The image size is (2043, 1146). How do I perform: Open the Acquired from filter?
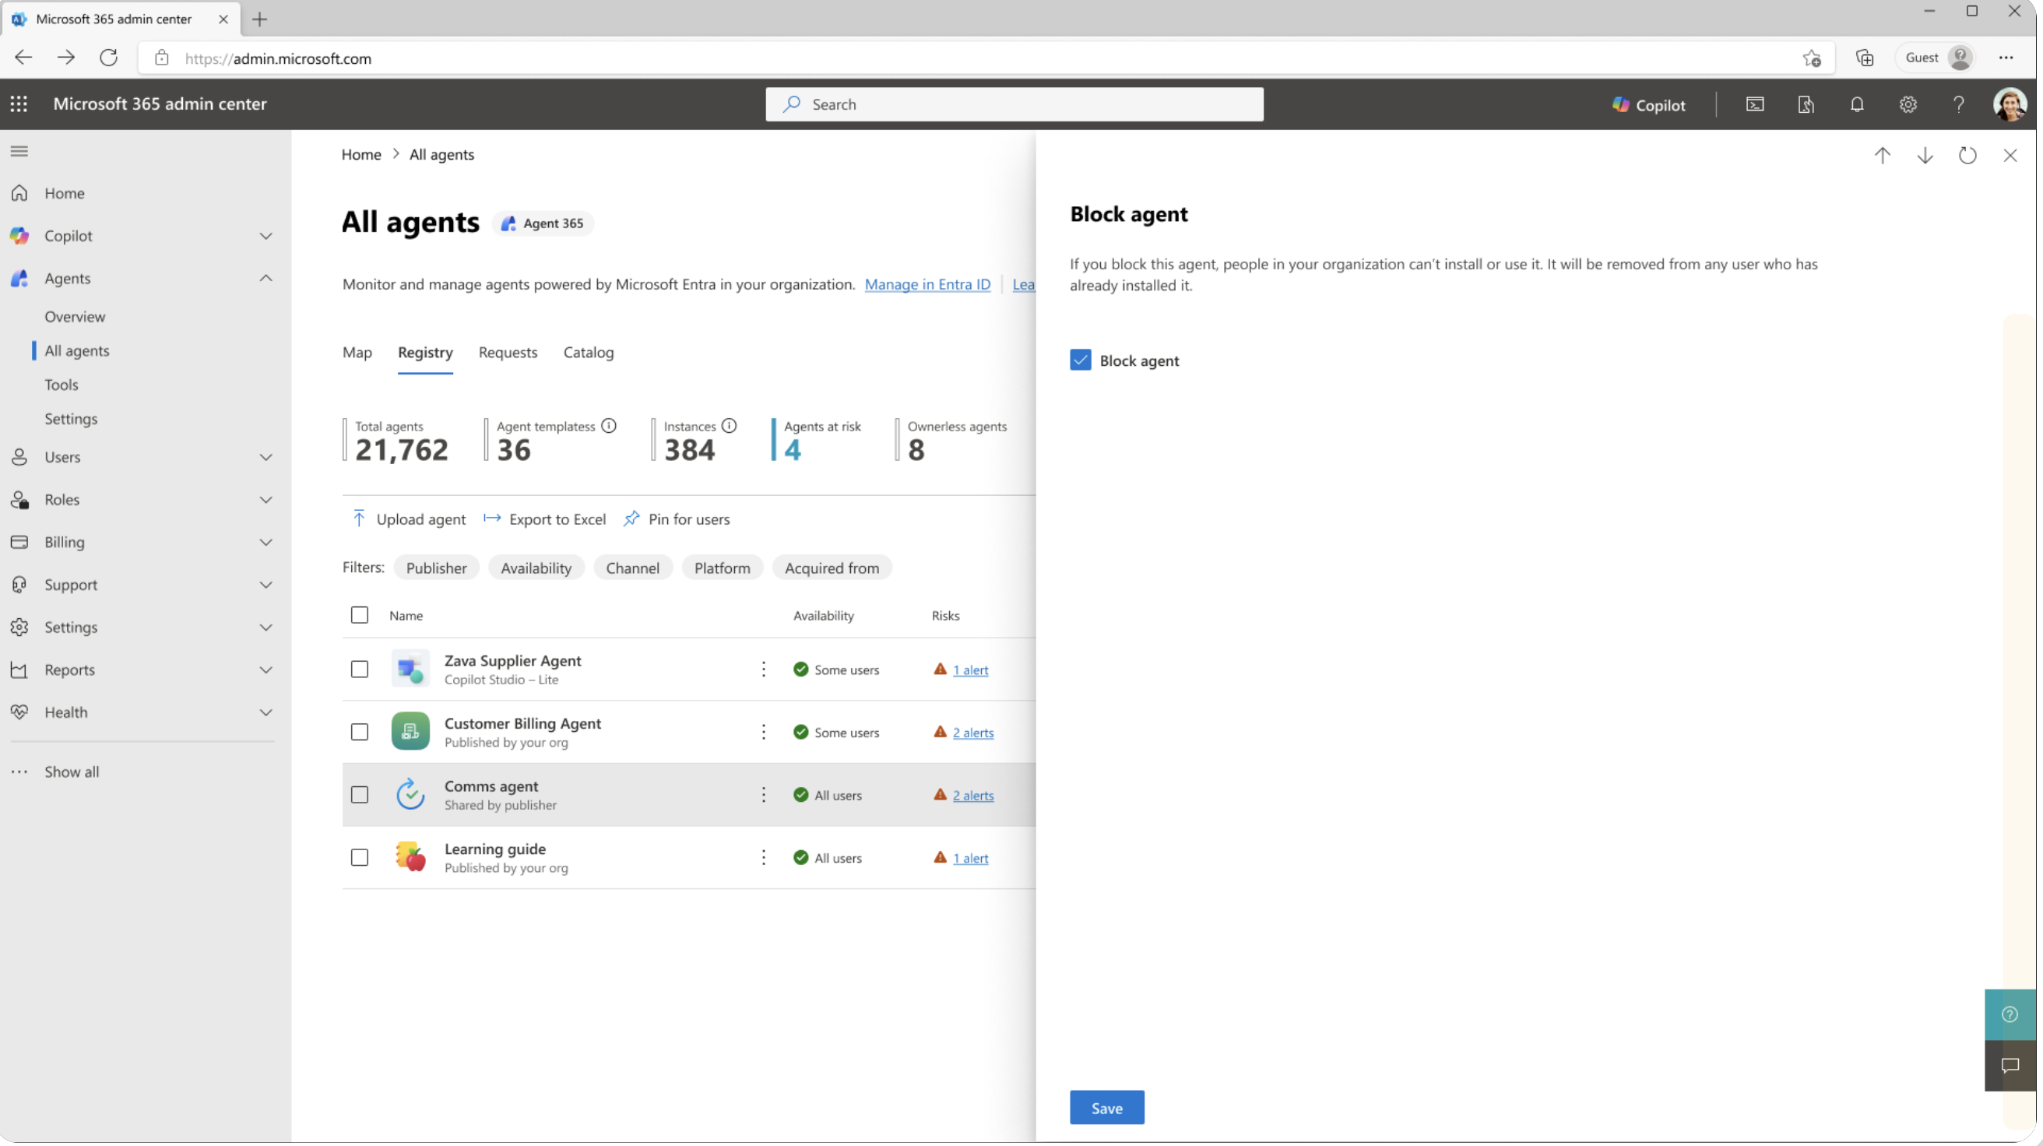pyautogui.click(x=832, y=568)
